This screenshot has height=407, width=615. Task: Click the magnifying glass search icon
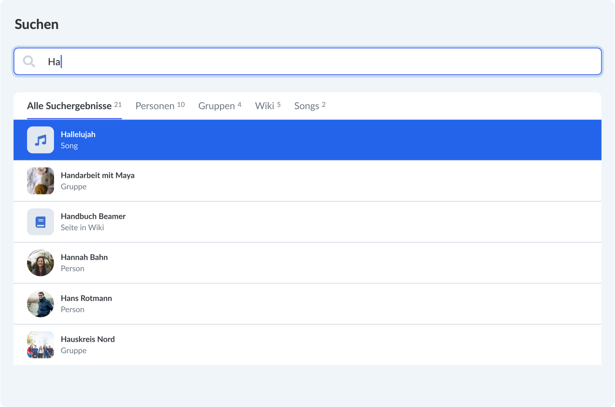pyautogui.click(x=29, y=61)
